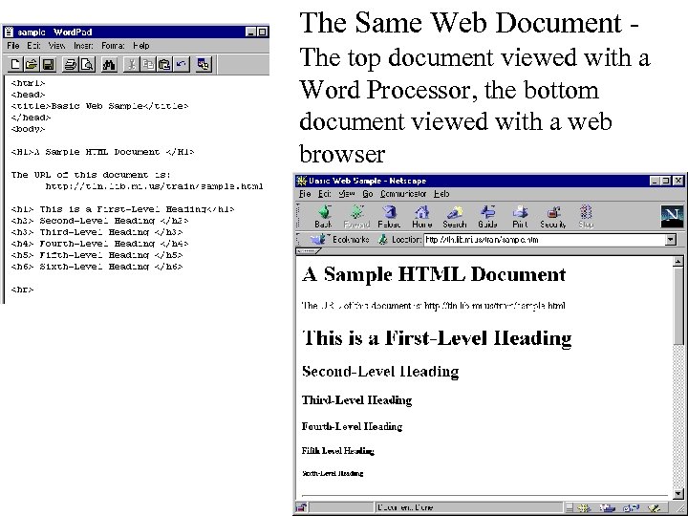The height and width of the screenshot is (516, 688).
Task: Click 'Second-Level Heading' in the browser page
Action: point(380,372)
